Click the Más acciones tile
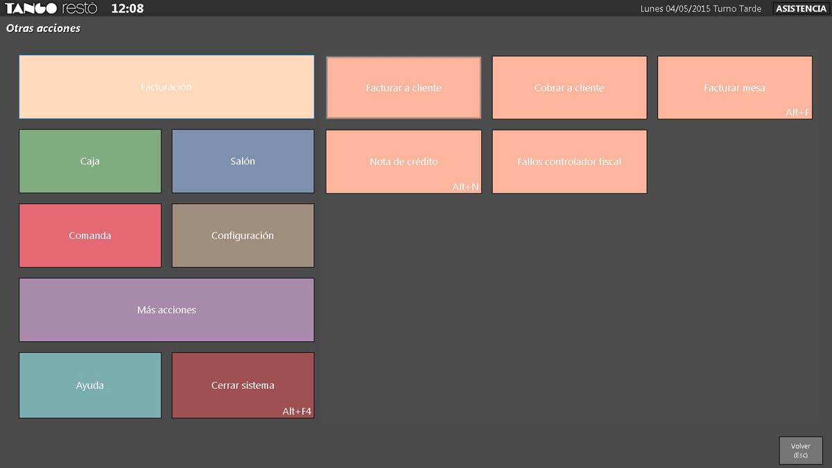Screen dimensions: 832x468 point(166,310)
